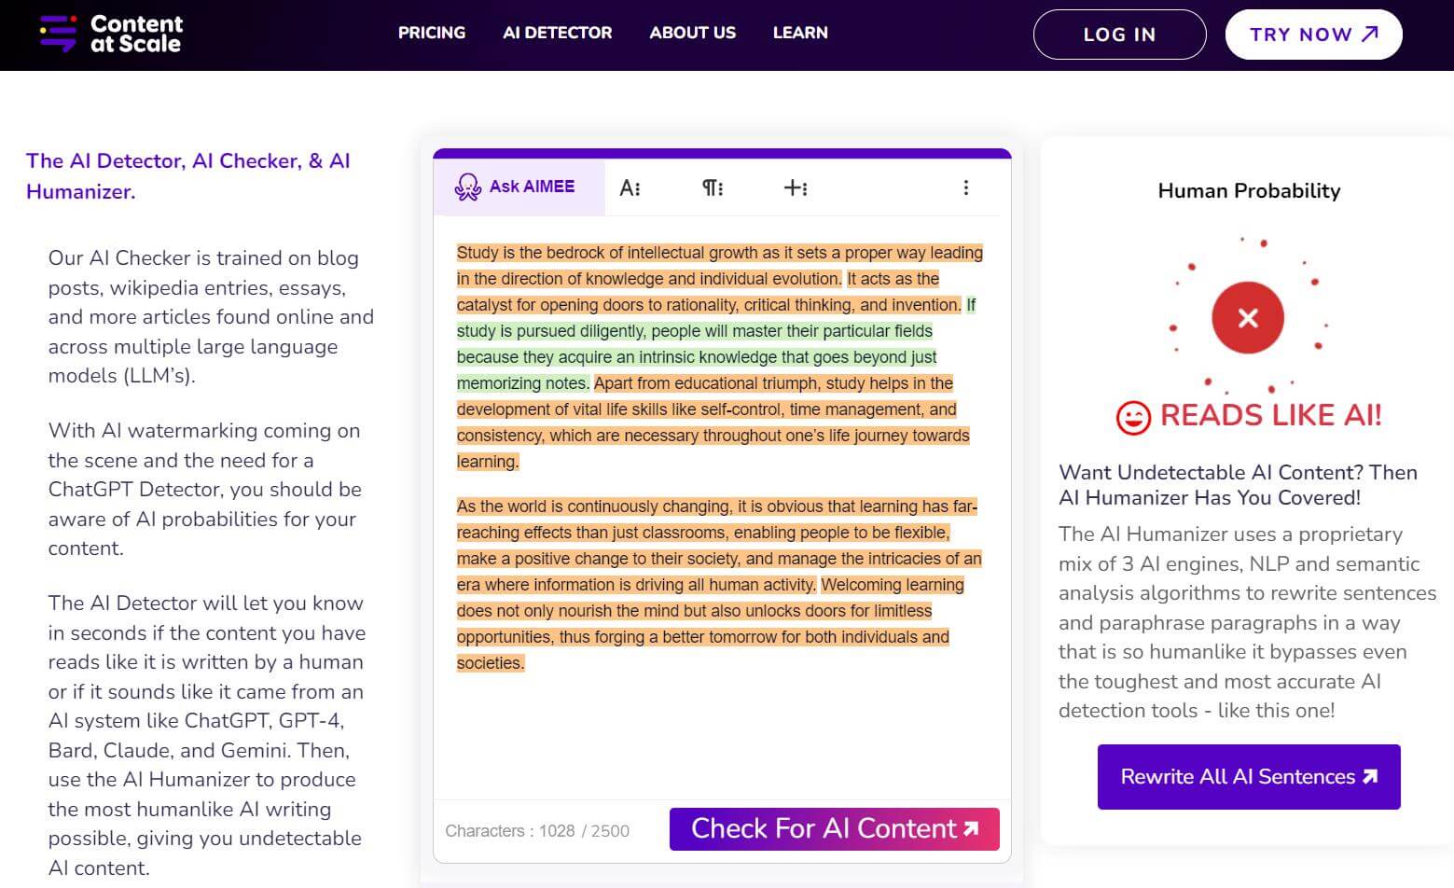Click Rewrite All AI Sentences button
Image resolution: width=1454 pixels, height=888 pixels.
tap(1249, 777)
